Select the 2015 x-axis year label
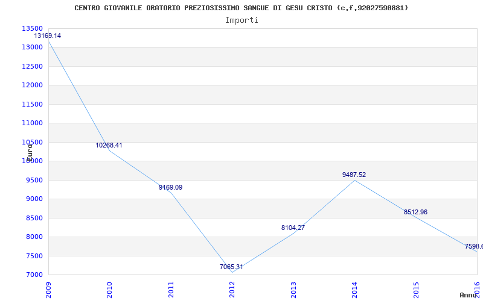 (416, 290)
